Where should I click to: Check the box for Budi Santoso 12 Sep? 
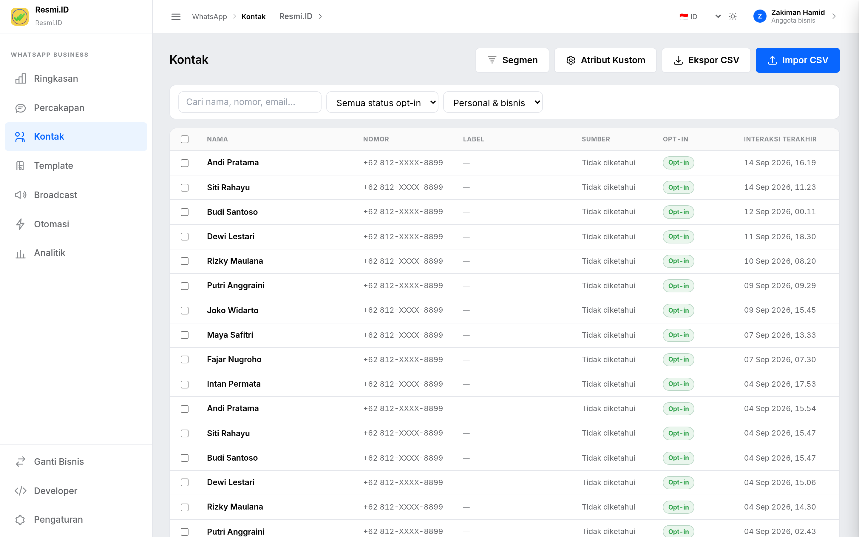(185, 212)
